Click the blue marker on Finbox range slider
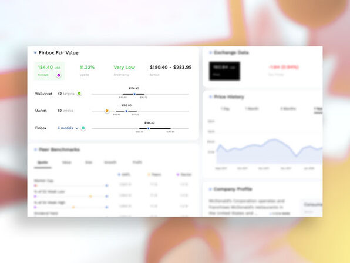Screen dimensions: 350x263 [x=149, y=128]
